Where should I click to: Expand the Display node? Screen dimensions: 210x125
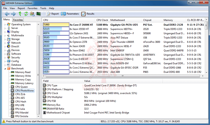[x=5, y=32]
